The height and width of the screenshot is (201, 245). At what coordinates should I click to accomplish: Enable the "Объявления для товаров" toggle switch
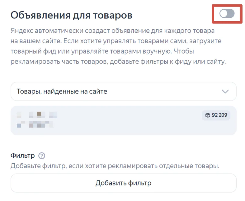[227, 14]
